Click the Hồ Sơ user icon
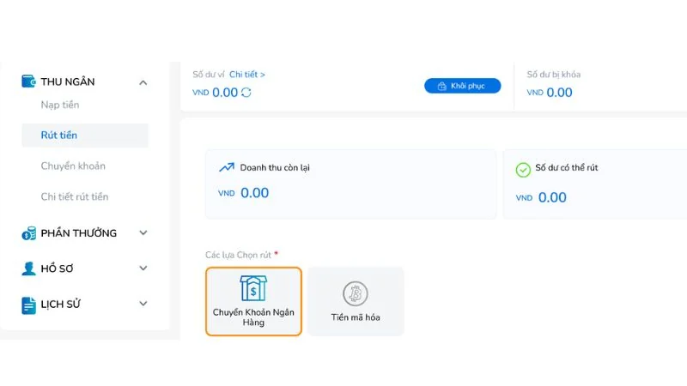Screen dimensions: 687x386 click(x=28, y=268)
